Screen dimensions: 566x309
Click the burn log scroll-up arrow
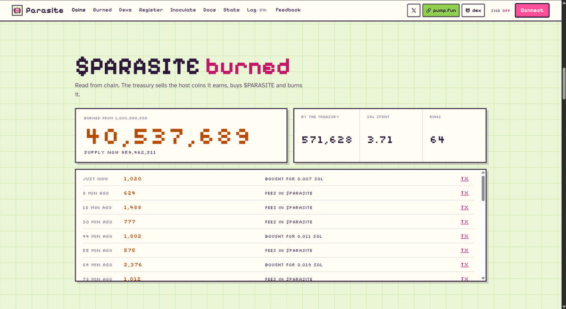483,172
